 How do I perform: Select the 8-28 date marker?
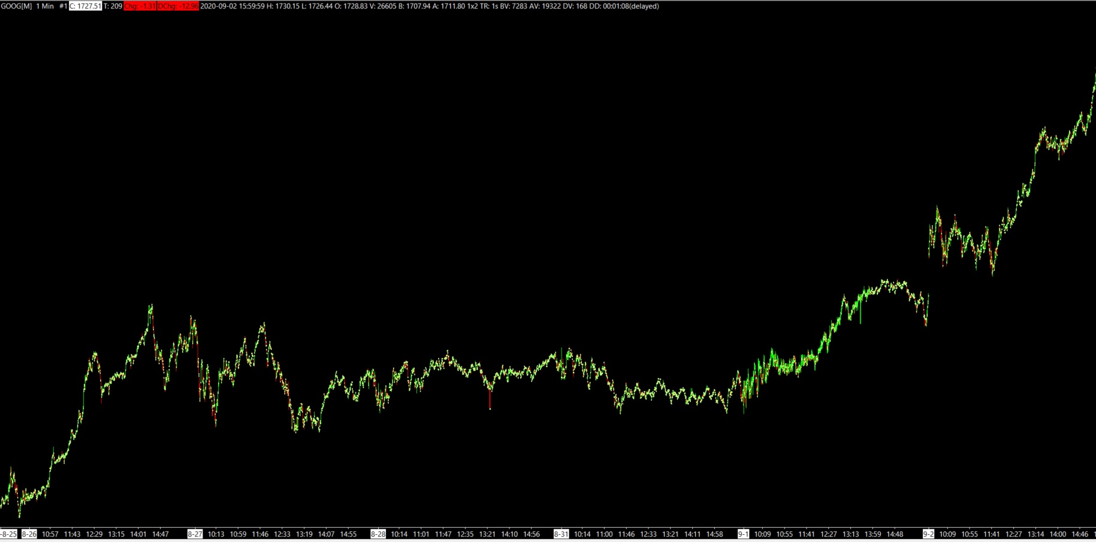click(x=378, y=534)
